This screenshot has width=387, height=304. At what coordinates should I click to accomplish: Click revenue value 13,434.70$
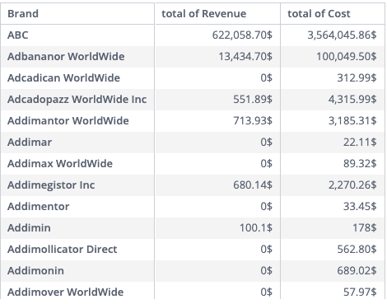[x=245, y=56]
